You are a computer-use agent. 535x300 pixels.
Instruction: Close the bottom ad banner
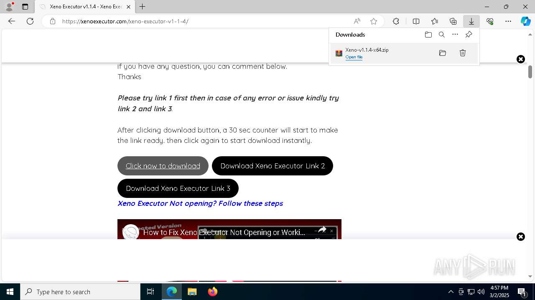point(521,237)
